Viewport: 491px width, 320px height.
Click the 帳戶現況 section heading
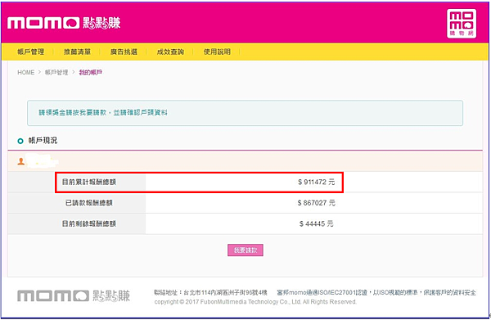point(43,141)
